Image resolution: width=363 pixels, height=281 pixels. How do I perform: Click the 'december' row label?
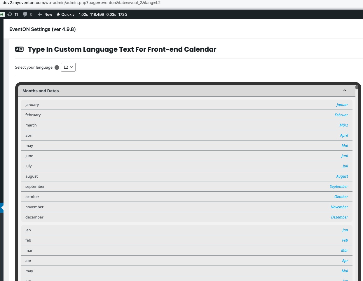coord(34,217)
